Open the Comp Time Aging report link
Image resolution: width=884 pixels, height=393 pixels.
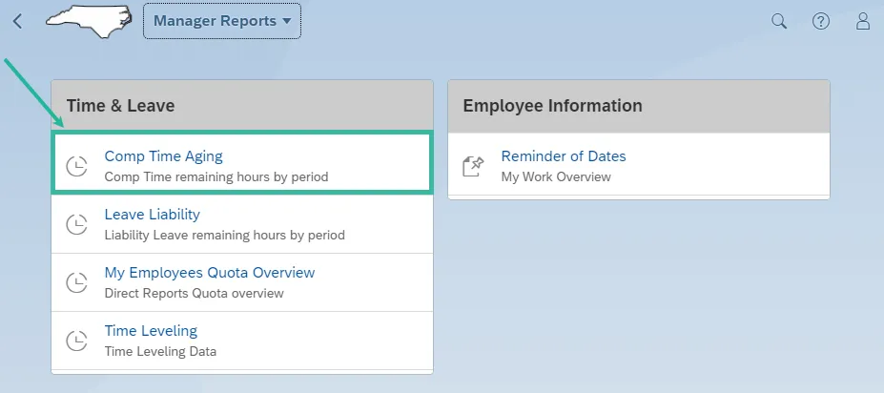tap(163, 156)
